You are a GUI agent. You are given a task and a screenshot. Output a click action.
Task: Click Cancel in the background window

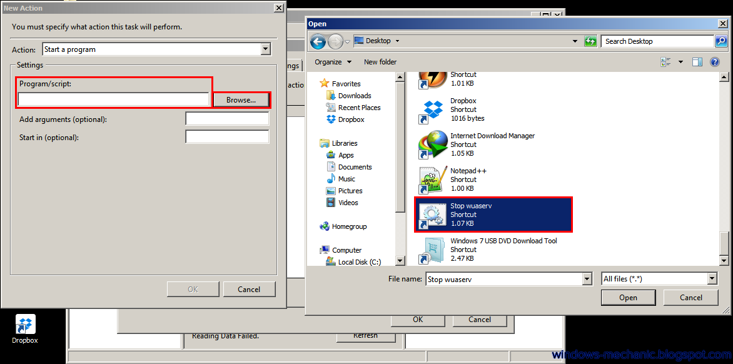480,320
